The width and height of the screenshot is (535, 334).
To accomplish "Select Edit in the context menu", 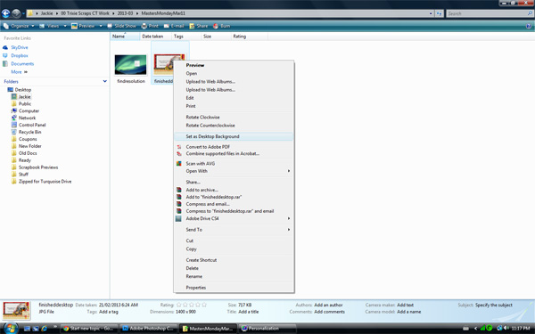I will point(234,98).
